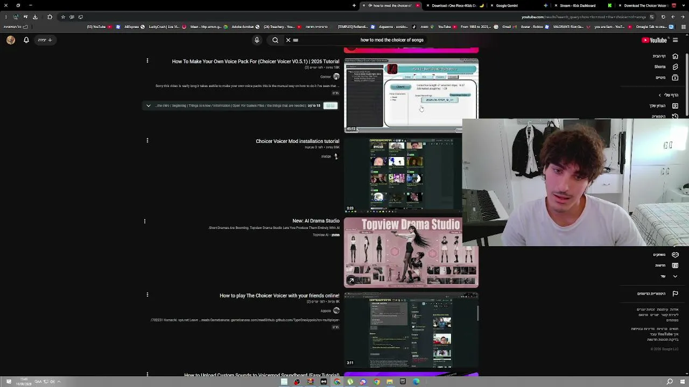Open the sludge channel avatar
Screen dimensions: 689x387
(336, 156)
